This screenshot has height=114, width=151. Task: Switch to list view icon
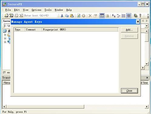(x=123, y=16)
